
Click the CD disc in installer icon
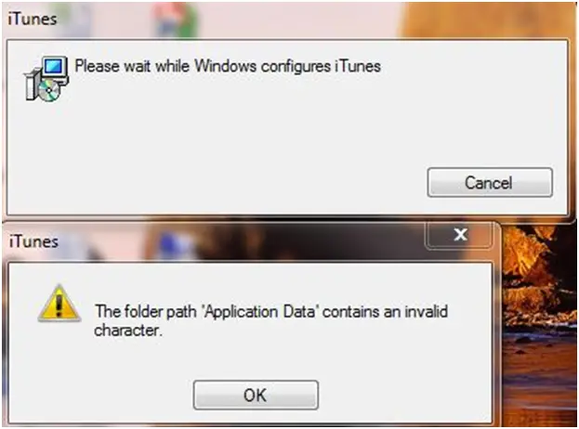[x=49, y=91]
